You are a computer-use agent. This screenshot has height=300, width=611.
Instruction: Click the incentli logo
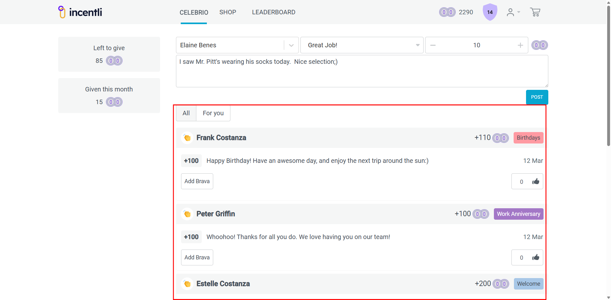point(80,12)
